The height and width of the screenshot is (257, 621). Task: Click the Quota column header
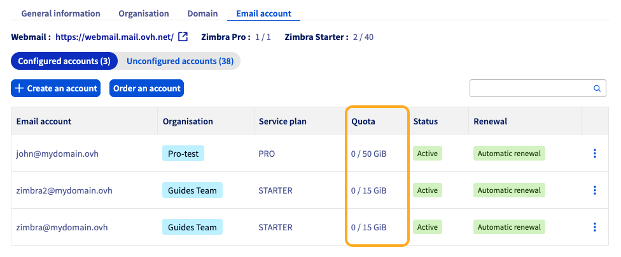[x=363, y=121]
